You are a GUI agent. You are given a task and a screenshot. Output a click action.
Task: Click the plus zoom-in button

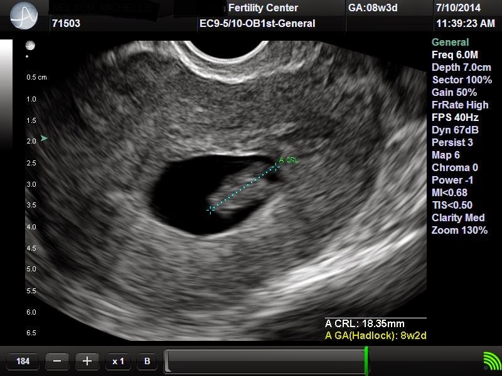pos(87,362)
